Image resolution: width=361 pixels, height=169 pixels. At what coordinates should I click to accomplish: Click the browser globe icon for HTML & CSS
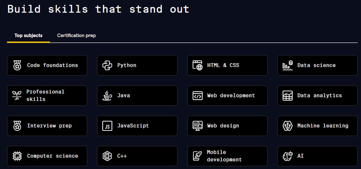[197, 65]
